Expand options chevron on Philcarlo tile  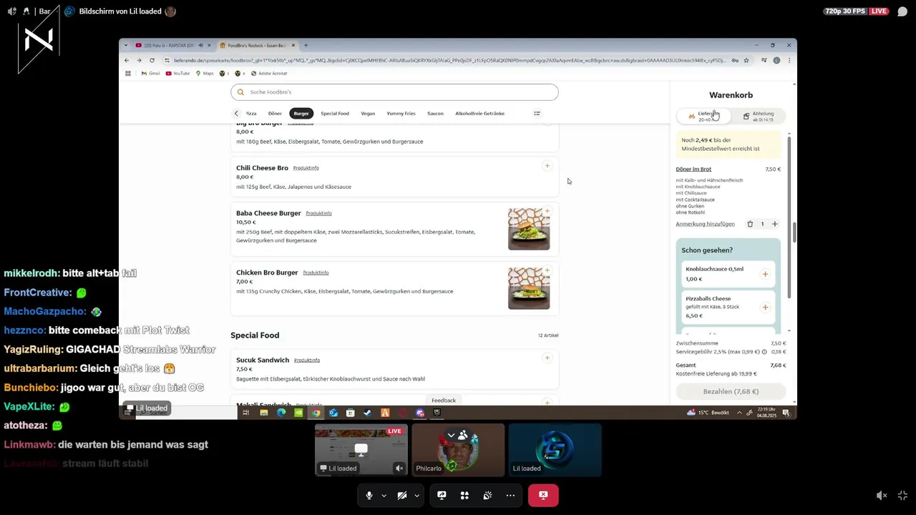[x=451, y=435]
